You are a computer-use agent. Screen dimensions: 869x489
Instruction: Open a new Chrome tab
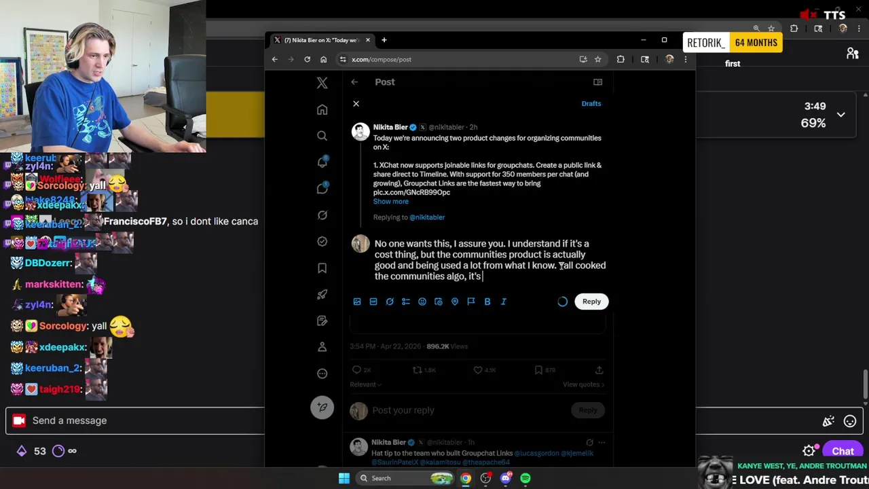click(x=384, y=40)
